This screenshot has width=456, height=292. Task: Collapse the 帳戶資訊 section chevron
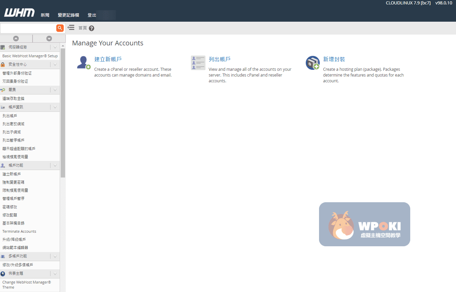tap(55, 107)
